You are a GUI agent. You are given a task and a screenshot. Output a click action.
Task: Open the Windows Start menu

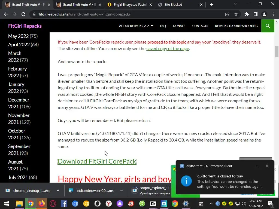pos(7,204)
